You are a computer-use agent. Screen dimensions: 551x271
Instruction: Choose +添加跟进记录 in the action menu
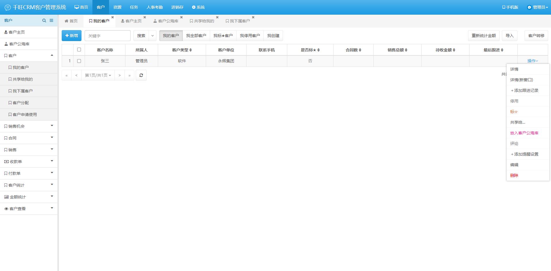(528, 90)
